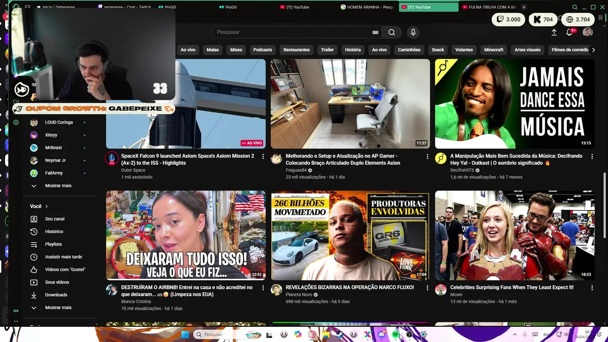Start voice search with the microphone icon
Viewport: 608px width, 342px height.
point(413,32)
